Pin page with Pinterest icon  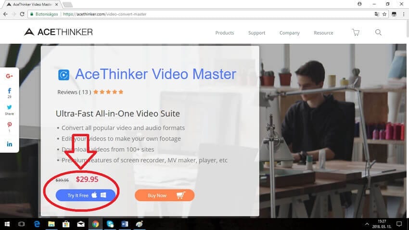tap(10, 125)
